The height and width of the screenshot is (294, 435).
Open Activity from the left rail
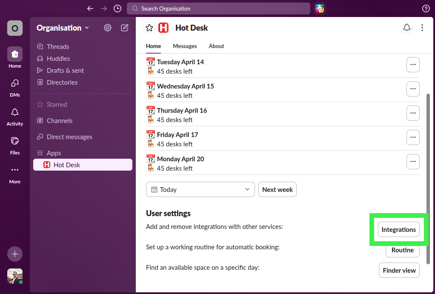(x=14, y=116)
